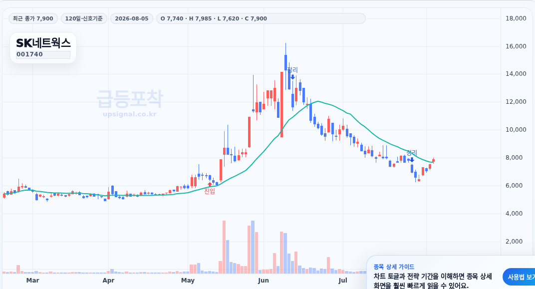Click the Jun month axis label
This screenshot has width=535, height=289.
point(264,281)
